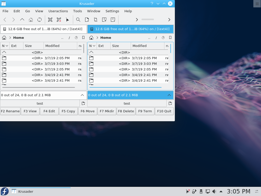Select left panel folder modified 3/7/19 3:03 PM
This screenshot has width=261, height=196.
[42, 64]
